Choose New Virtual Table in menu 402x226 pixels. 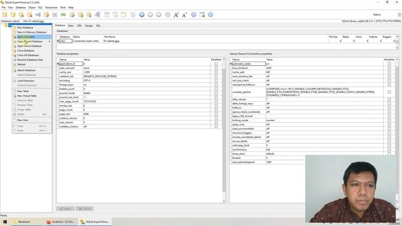pyautogui.click(x=32, y=95)
